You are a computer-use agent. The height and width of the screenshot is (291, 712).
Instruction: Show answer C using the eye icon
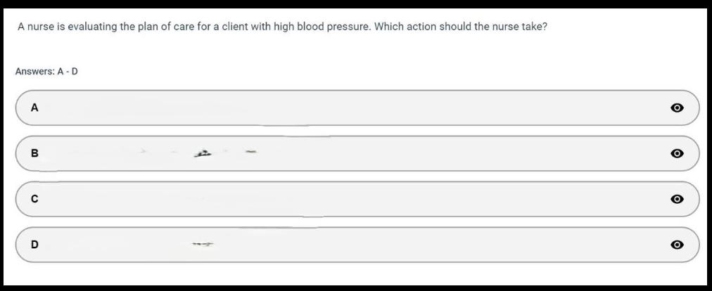[677, 199]
